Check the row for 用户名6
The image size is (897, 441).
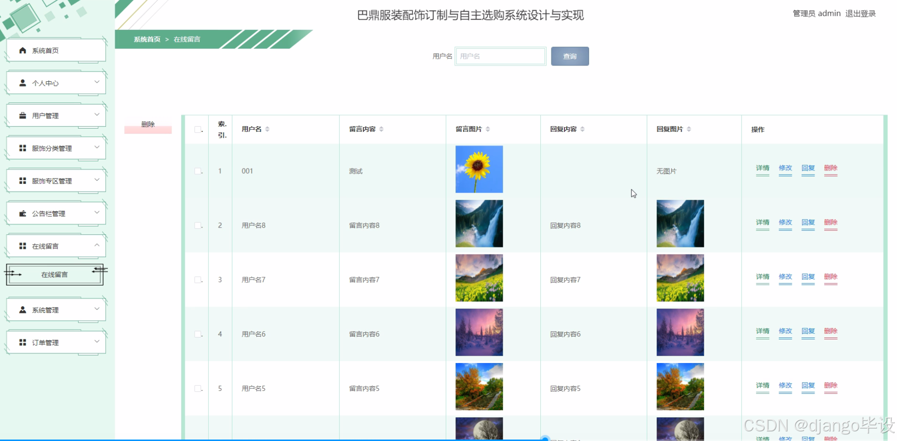[x=198, y=334]
